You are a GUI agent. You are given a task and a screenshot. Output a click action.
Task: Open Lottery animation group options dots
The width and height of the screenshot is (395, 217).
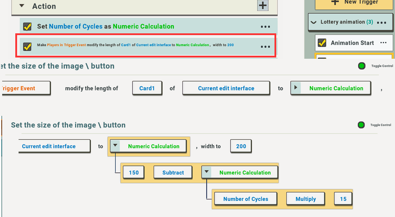pos(382,23)
